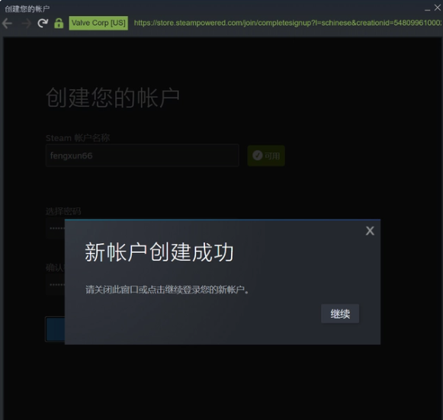Go back with the left arrow icon
443x420 pixels.
coord(7,23)
